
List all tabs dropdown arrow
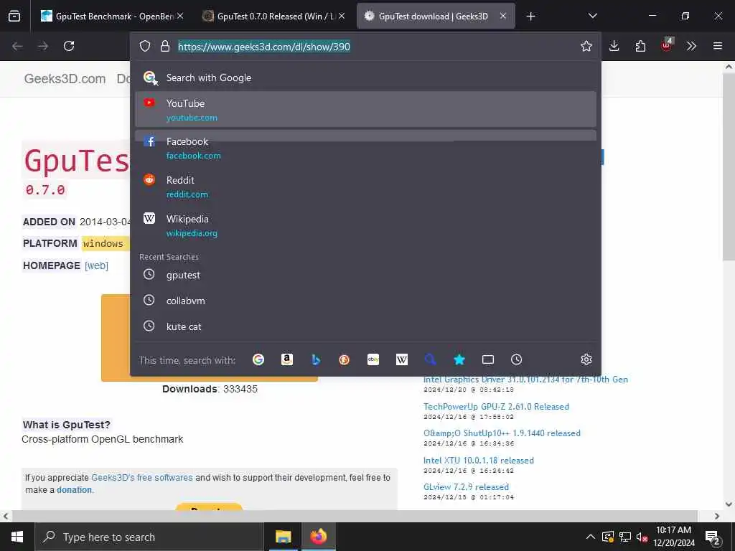[x=592, y=16]
